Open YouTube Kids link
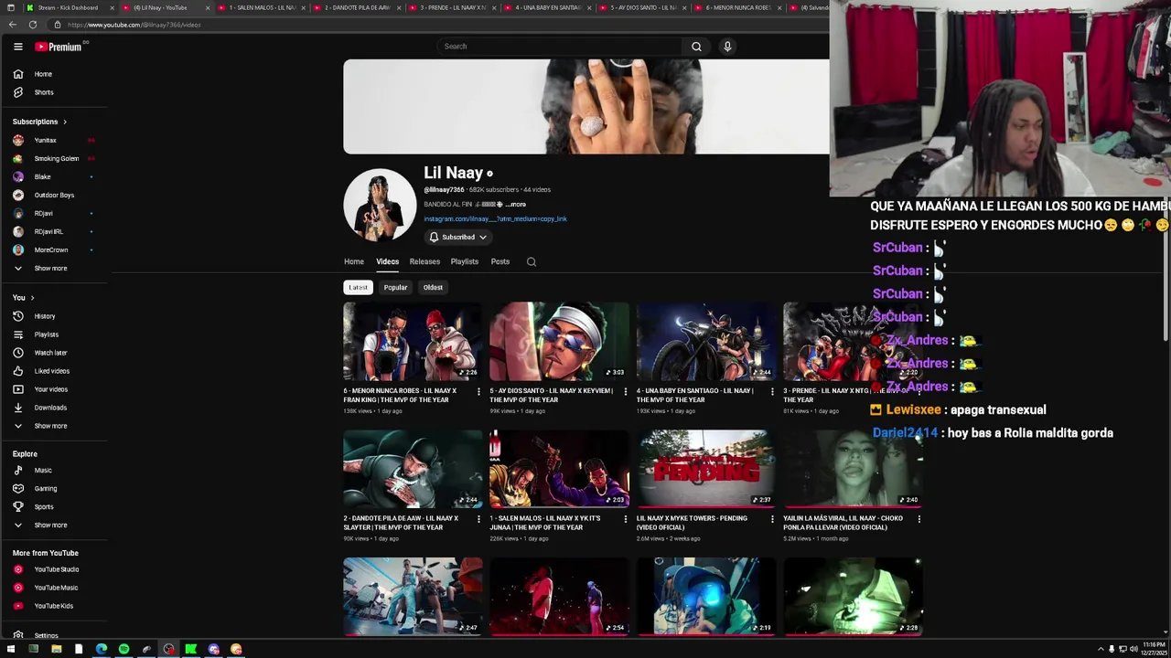 point(55,606)
